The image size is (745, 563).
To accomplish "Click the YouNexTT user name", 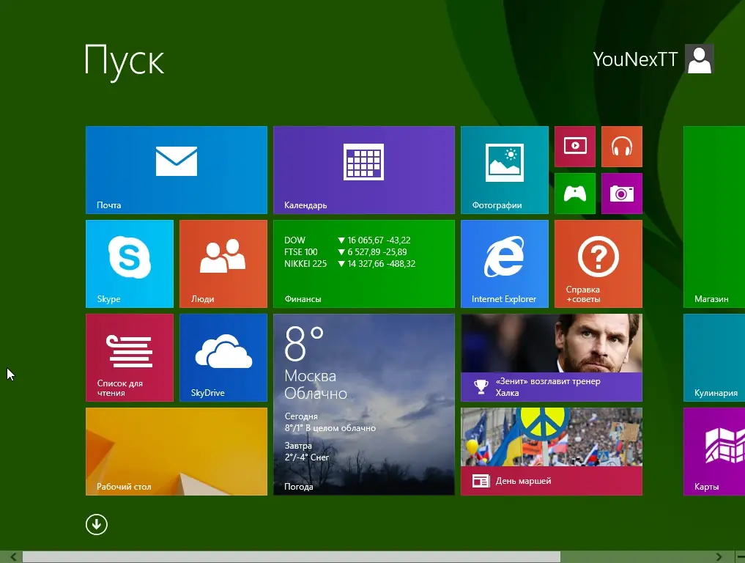I will pos(635,59).
